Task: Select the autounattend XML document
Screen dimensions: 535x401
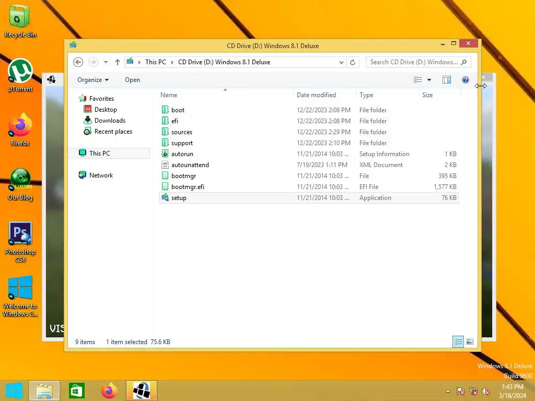Action: pyautogui.click(x=308, y=164)
